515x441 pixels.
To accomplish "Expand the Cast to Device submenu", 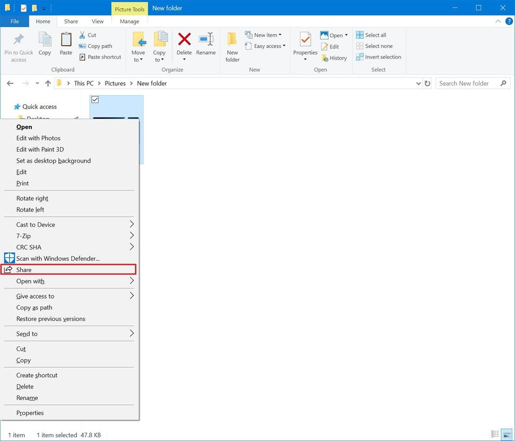I will coord(35,224).
